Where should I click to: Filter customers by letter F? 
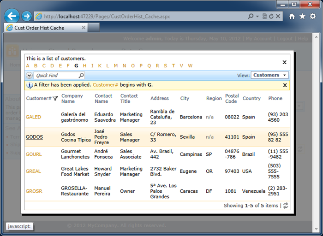click(68, 66)
